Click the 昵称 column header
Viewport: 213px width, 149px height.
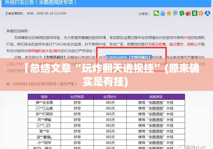pos(44,97)
